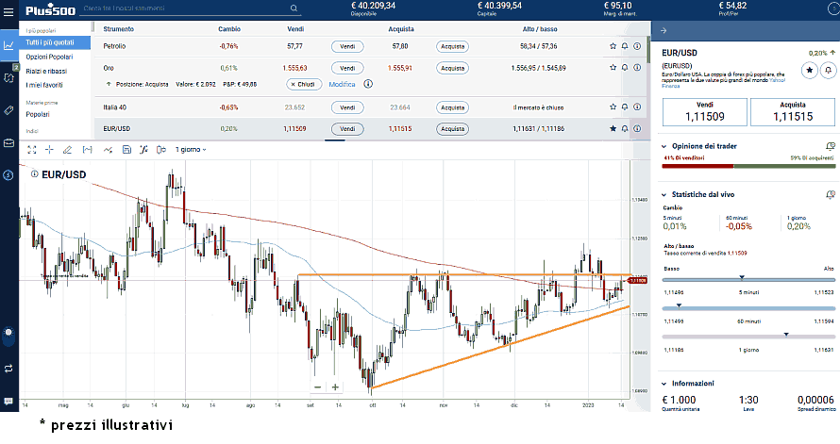Click the chart fullscreen expand icon
This screenshot has width=840, height=444.
31,149
